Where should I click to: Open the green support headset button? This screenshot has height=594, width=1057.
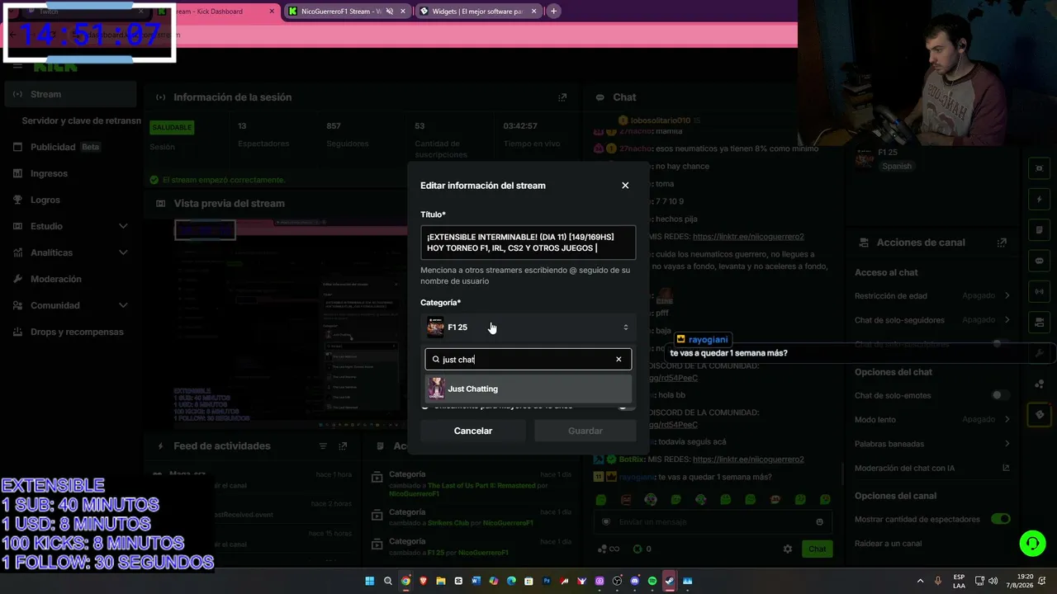click(x=1032, y=543)
